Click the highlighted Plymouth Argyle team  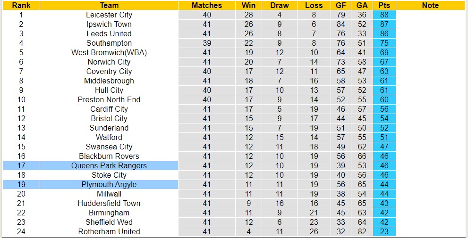point(109,185)
